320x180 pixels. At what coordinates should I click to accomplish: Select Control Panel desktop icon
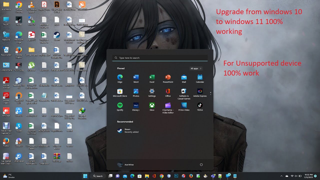[6, 67]
